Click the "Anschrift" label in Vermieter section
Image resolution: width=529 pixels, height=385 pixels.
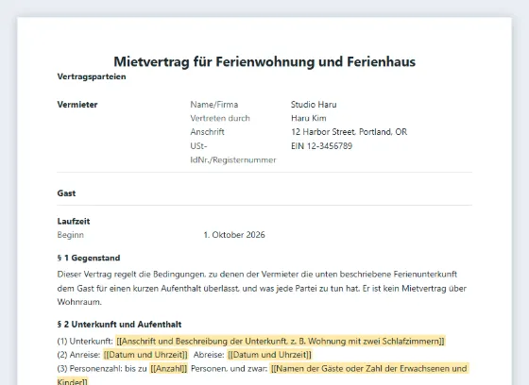[x=207, y=132]
